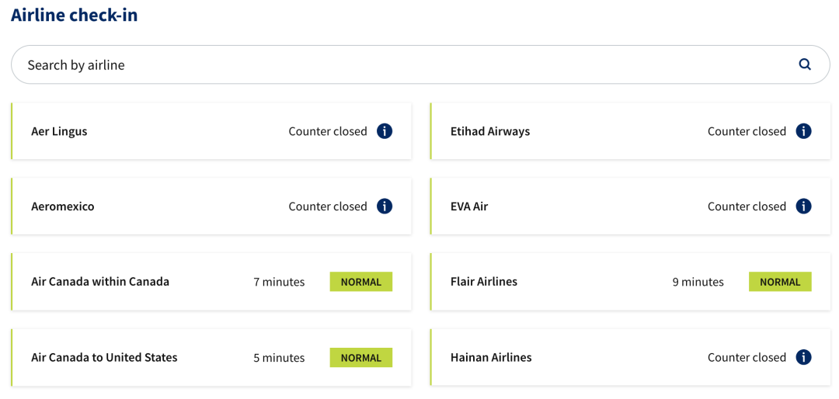Select the Aer Lingus card

point(211,131)
